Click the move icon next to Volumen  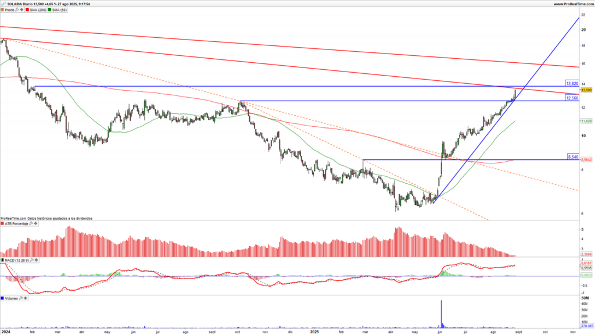(25, 297)
